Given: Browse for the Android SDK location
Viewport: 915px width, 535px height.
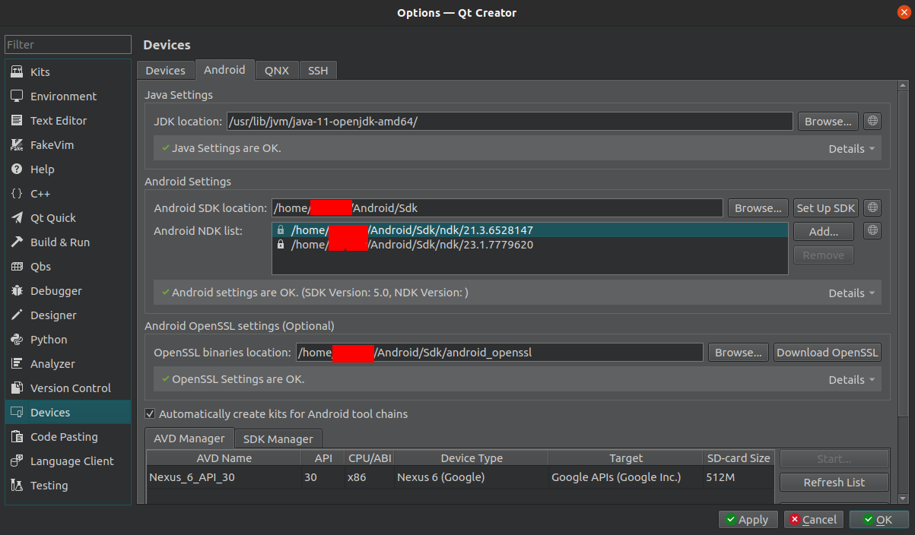Looking at the screenshot, I should (x=758, y=207).
